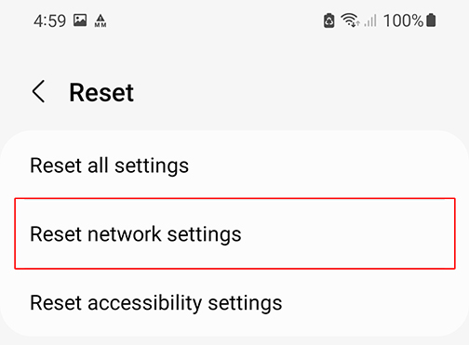Tap the full battery icon
Image resolution: width=469 pixels, height=345 pixels.
pos(431,20)
